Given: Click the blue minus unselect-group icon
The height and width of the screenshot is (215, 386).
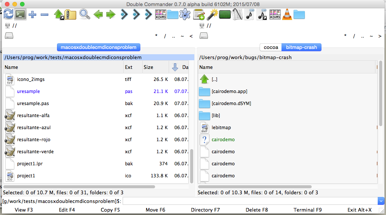Looking at the screenshot, I should [45, 15].
